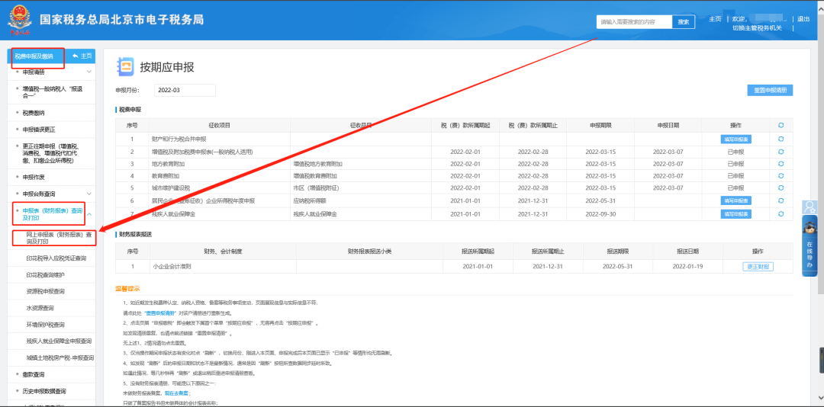Refresh the 企业所得税年度申报 row status
The height and width of the screenshot is (407, 824).
[781, 200]
